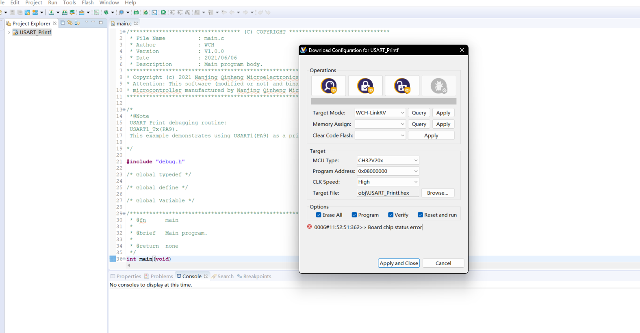Click the Forward navigation arrow in toolbar
Image resolution: width=640 pixels, height=333 pixels.
coord(245,12)
